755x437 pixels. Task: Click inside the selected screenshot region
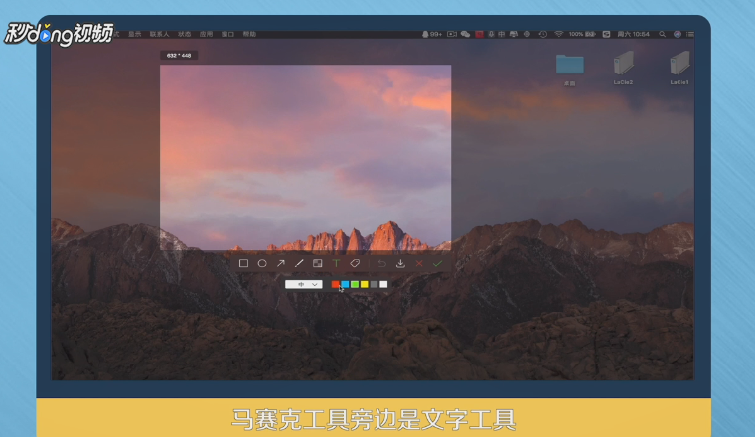pyautogui.click(x=306, y=157)
